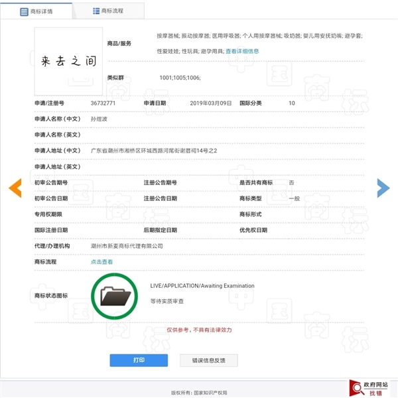Click the 商标详情 tab document icon
Image resolution: width=398 pixels, height=398 pixels.
[25, 11]
